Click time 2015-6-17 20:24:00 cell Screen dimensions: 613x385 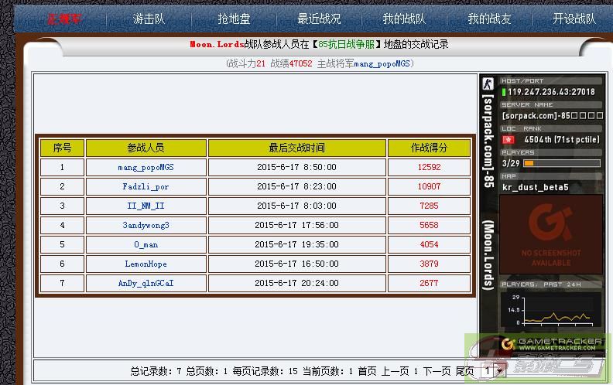pos(296,283)
